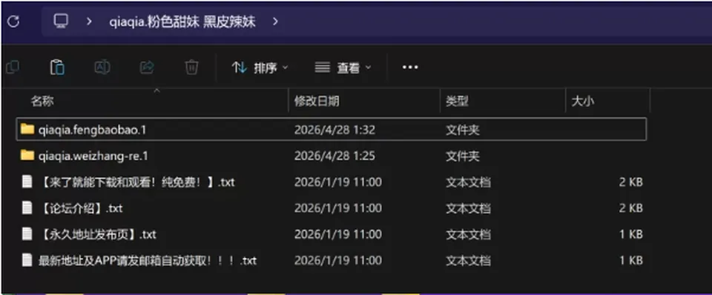This screenshot has width=712, height=295.
Task: Click file icon of 【论坛介绍】.txt
Action: point(27,208)
